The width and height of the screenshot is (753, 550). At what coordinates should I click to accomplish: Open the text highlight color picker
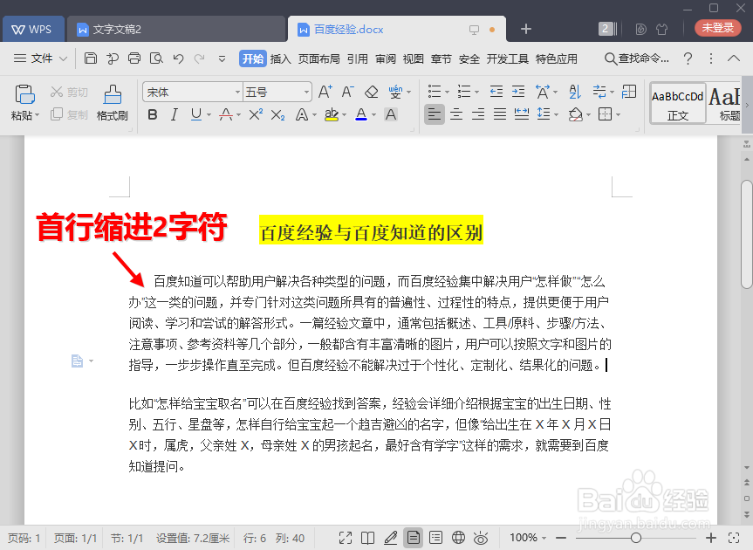coord(345,115)
